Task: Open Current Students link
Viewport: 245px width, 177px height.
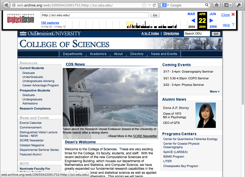Action: [x=32, y=68]
